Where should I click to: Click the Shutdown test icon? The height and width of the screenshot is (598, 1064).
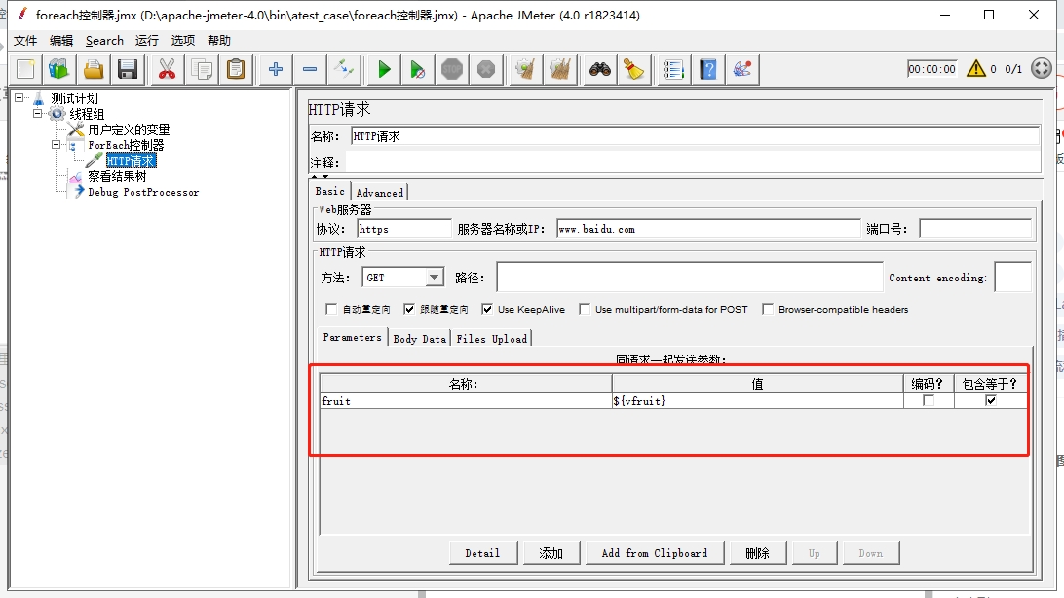tap(486, 69)
